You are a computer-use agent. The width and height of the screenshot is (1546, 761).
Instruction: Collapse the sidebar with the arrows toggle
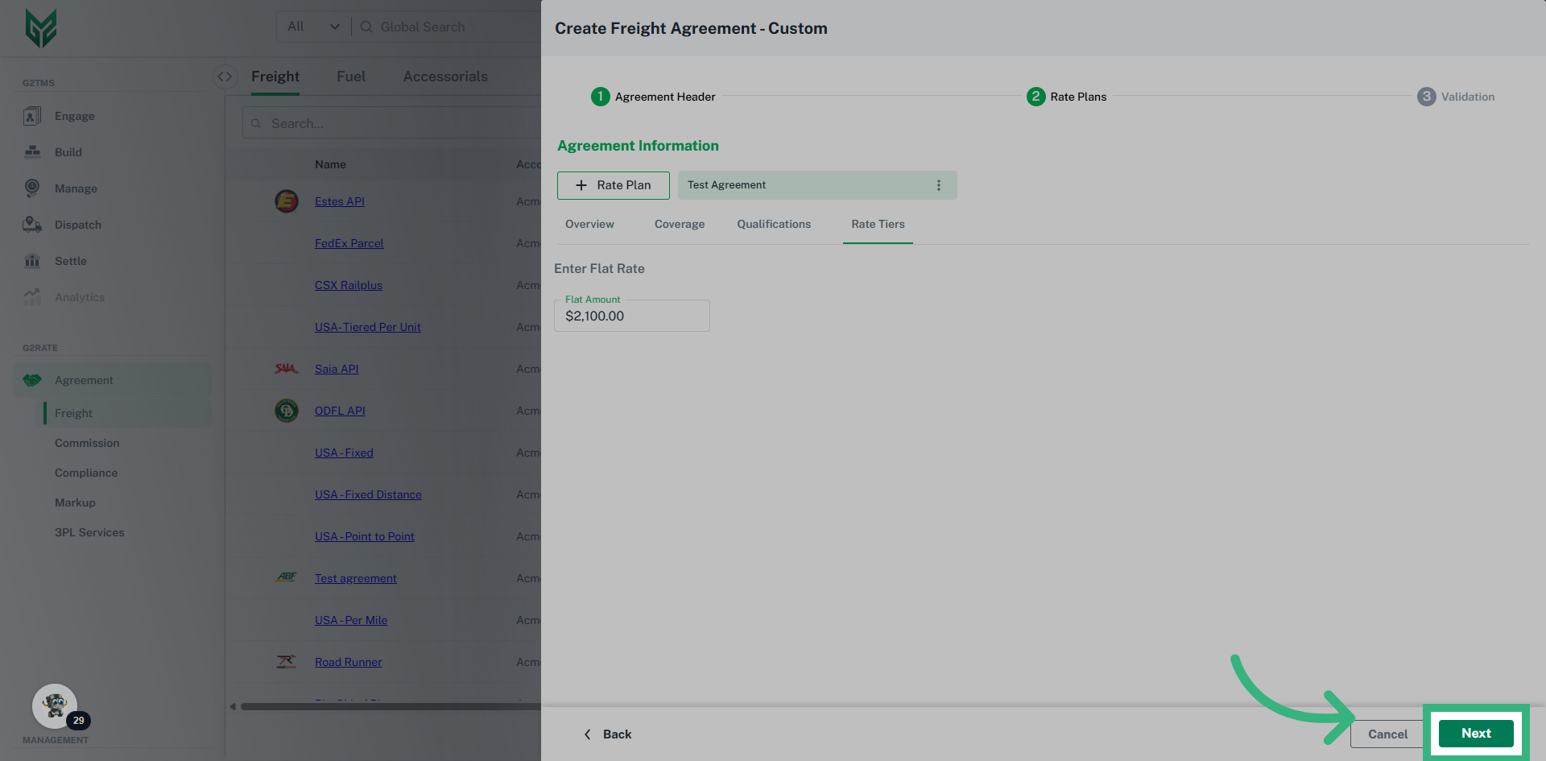[225, 77]
